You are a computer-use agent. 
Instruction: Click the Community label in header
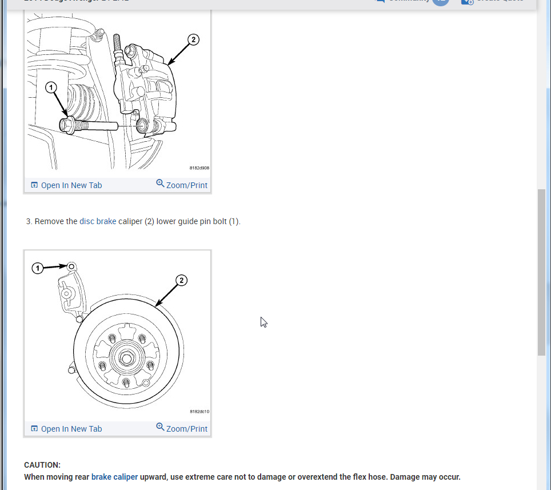coord(409,1)
